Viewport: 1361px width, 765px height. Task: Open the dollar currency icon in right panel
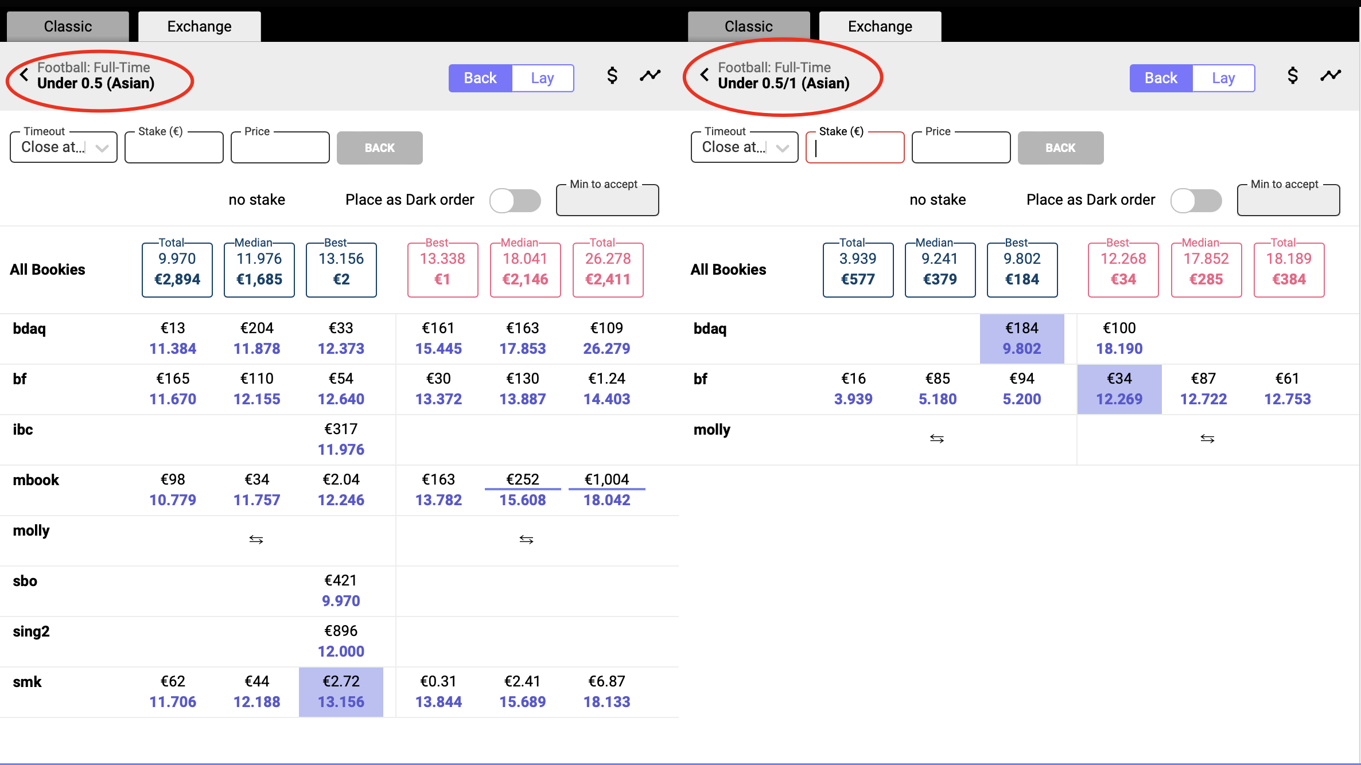pos(1293,76)
